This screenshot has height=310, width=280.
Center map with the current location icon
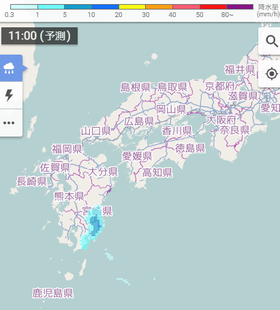272,74
